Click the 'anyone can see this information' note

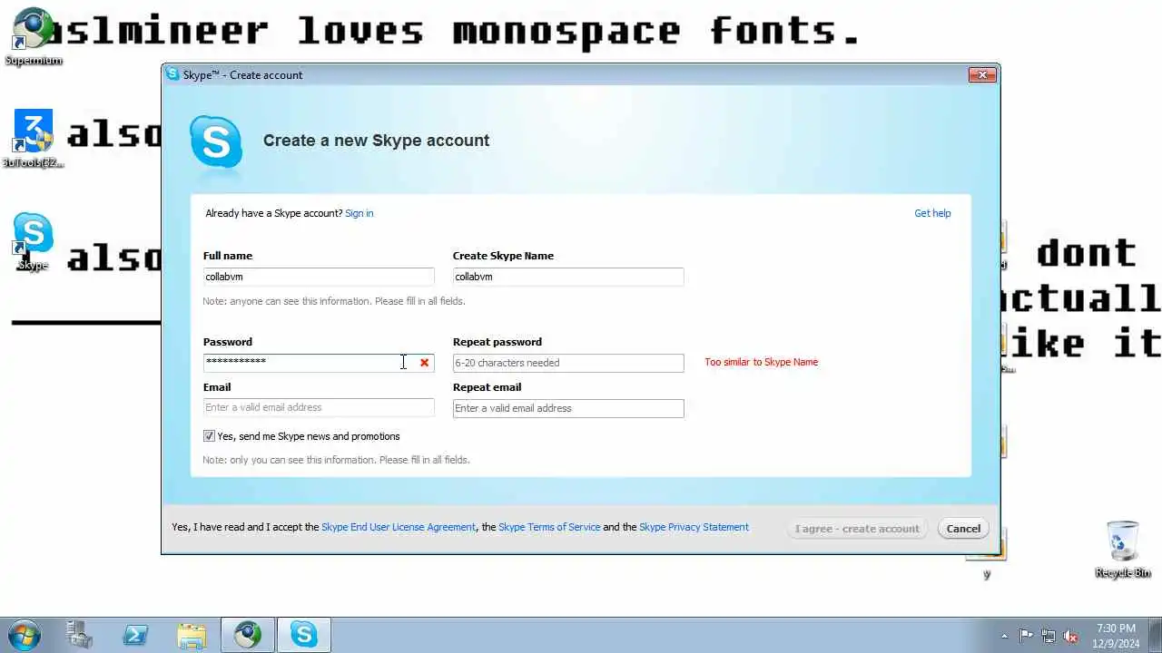[x=334, y=301]
